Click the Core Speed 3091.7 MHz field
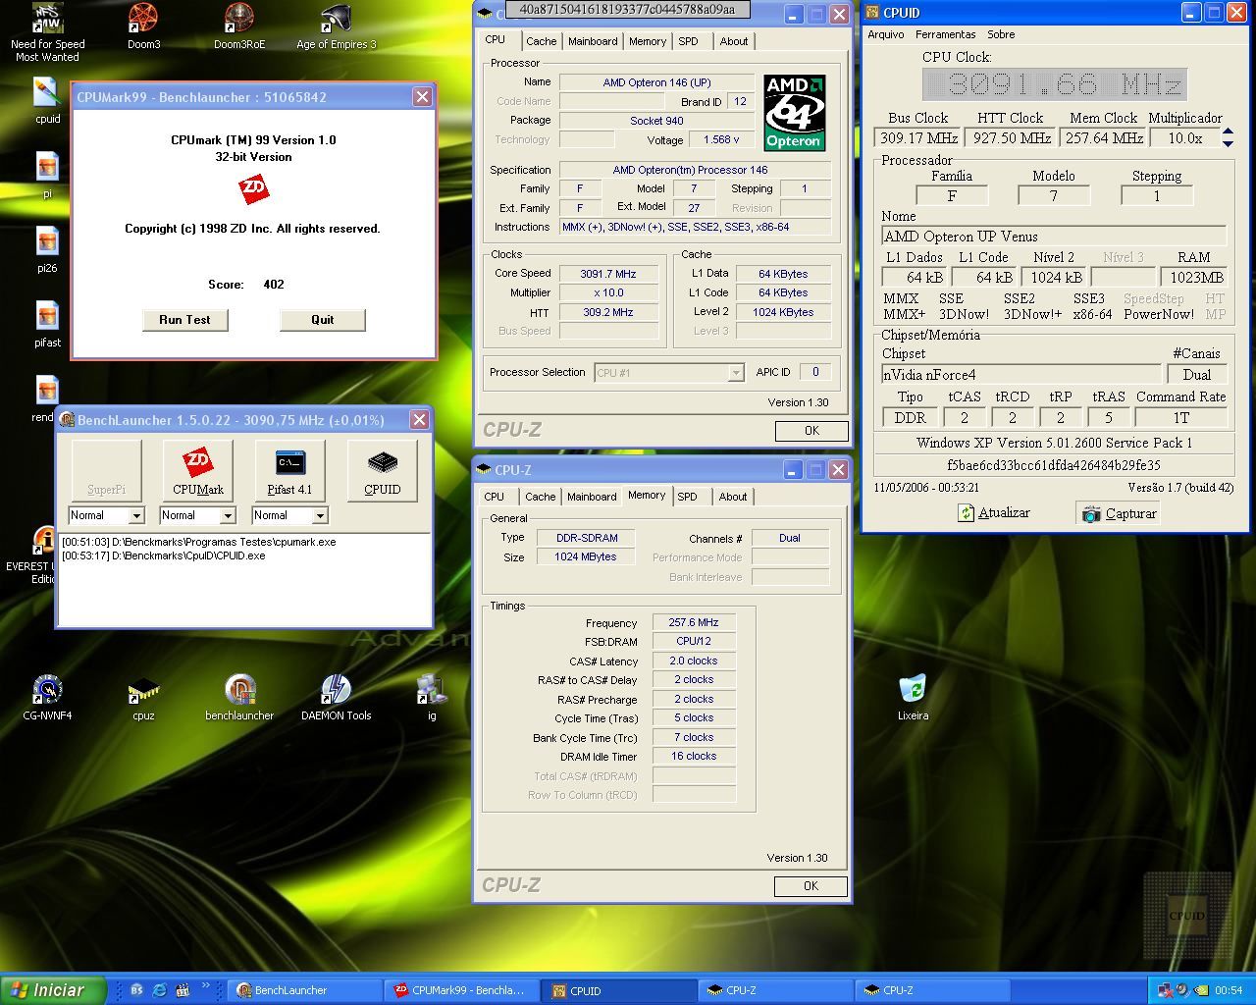 (608, 274)
